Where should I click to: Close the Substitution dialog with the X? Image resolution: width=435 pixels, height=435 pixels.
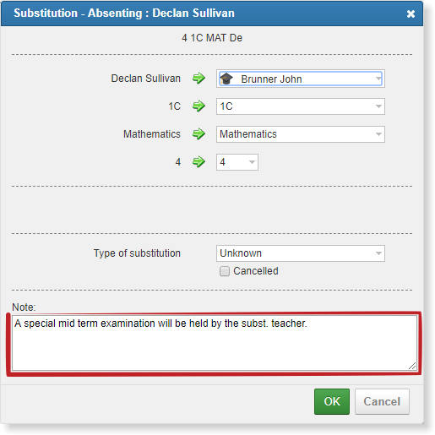[x=411, y=14]
